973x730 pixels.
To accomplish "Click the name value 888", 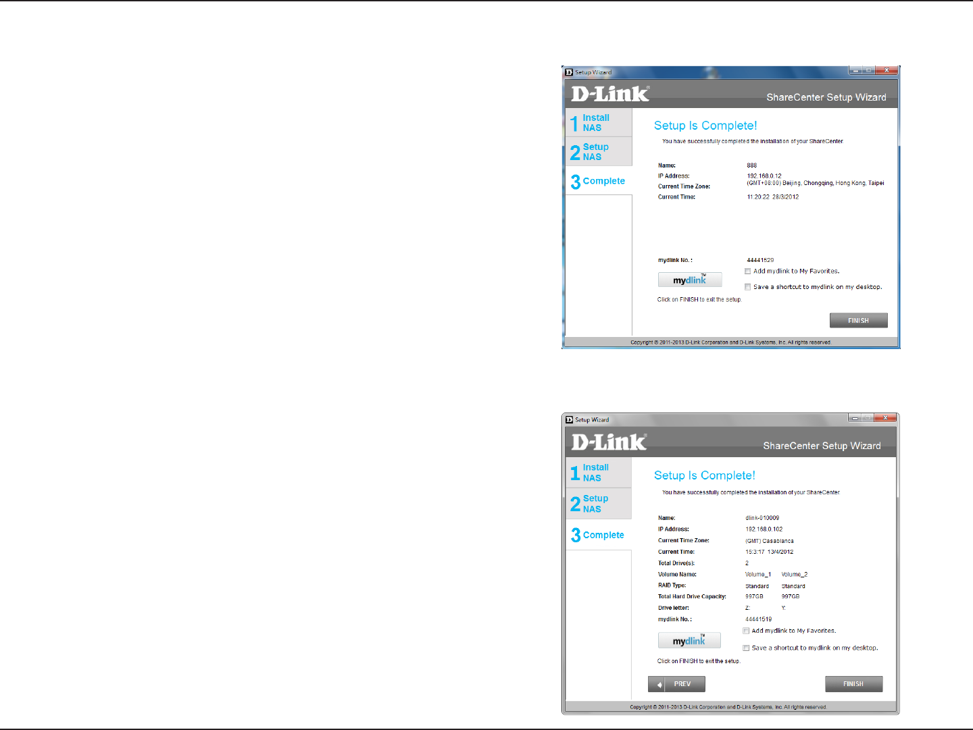I will point(752,165).
